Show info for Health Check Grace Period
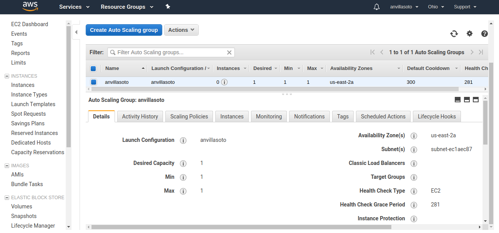 click(x=414, y=205)
